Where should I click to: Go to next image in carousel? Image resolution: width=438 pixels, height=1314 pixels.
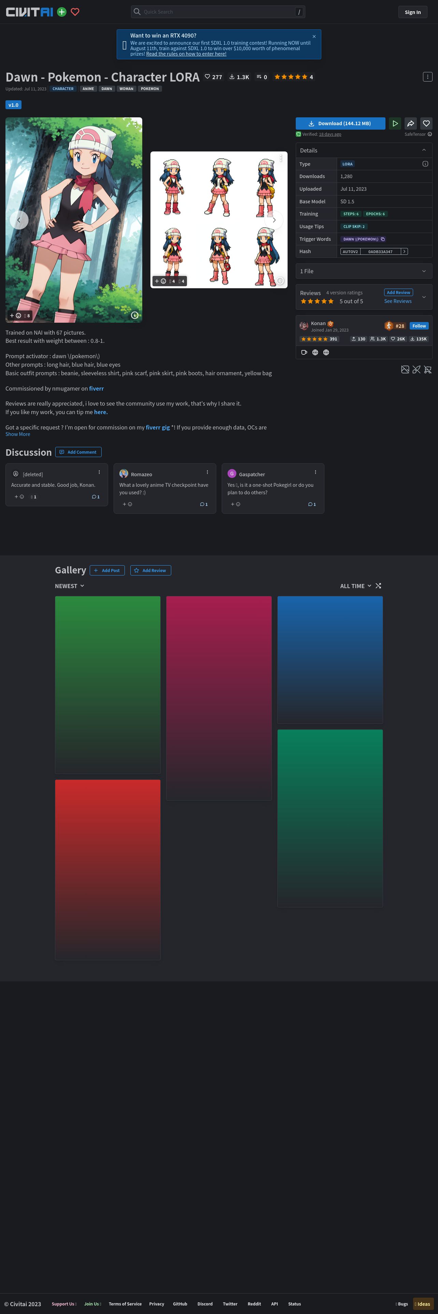coord(274,220)
